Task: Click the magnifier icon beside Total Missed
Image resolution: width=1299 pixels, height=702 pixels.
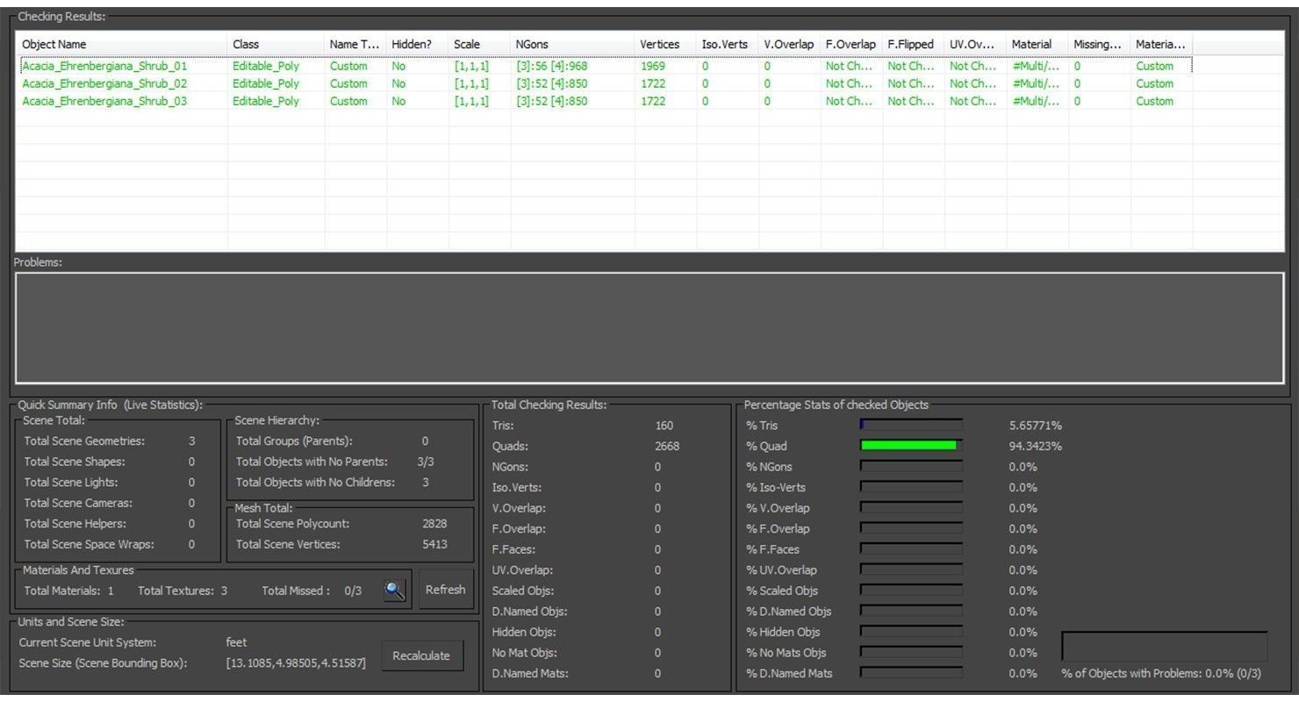Action: coord(395,591)
